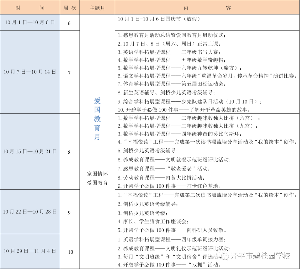Click the week number 6 cell

[69, 23]
